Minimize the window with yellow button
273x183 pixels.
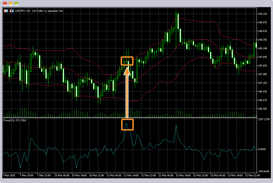point(10,3)
